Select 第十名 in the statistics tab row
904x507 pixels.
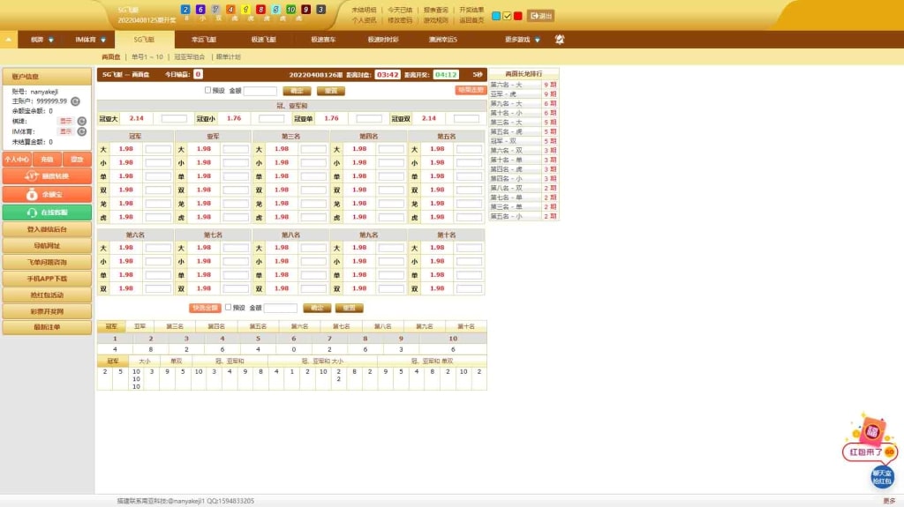pos(466,326)
